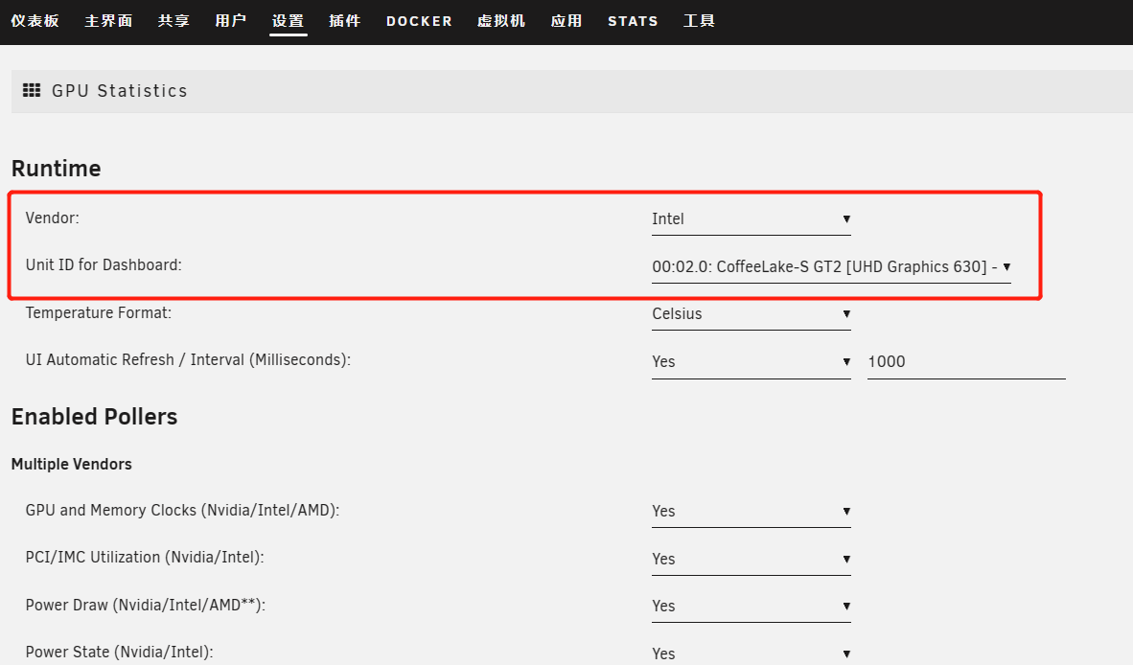1133x665 pixels.
Task: Open the Power Draw poller dropdown
Action: point(751,607)
